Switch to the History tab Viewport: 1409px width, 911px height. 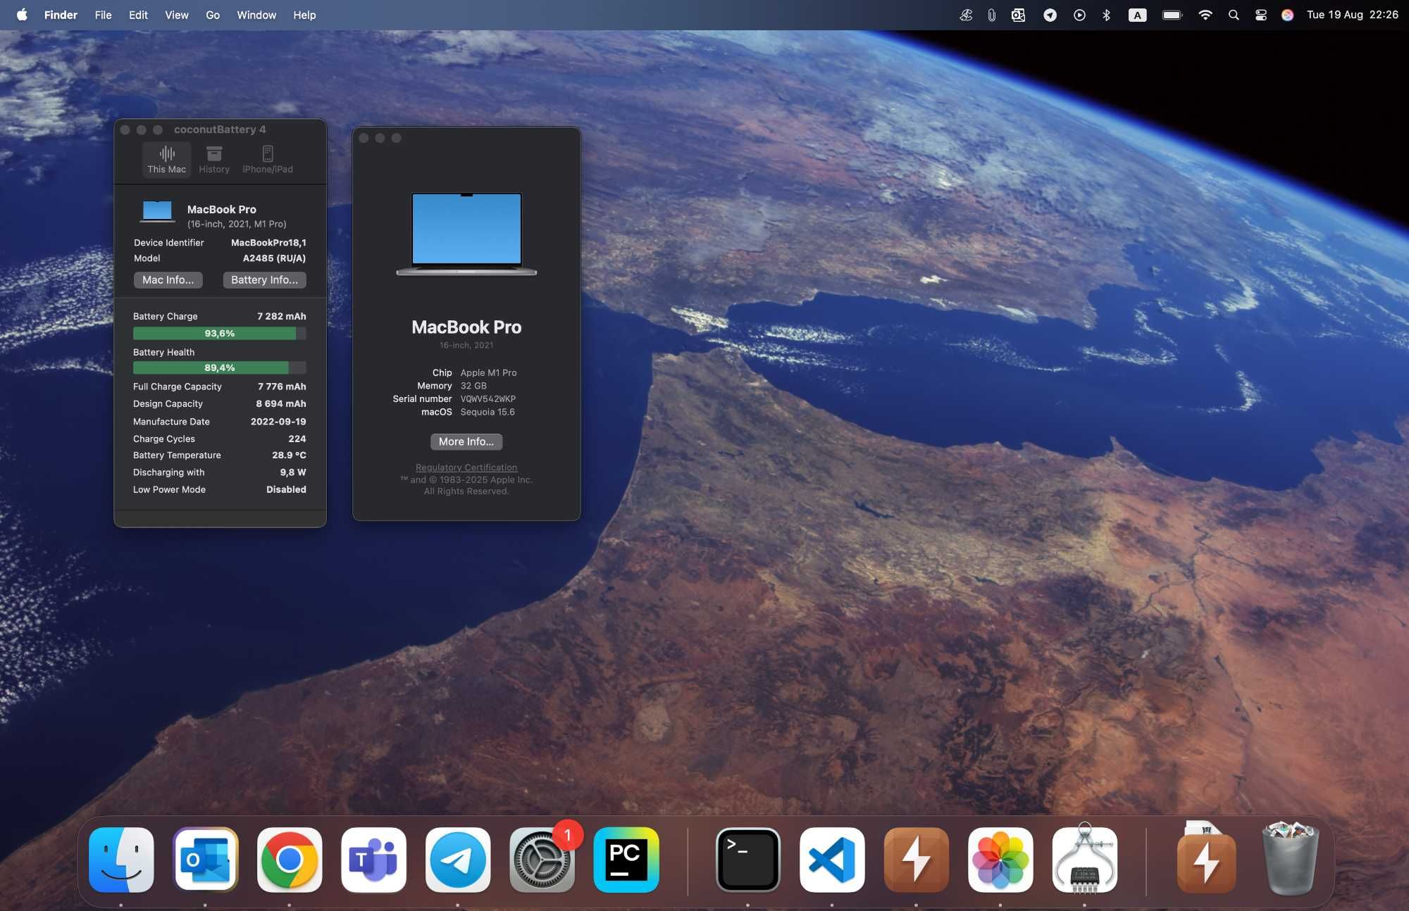click(214, 160)
